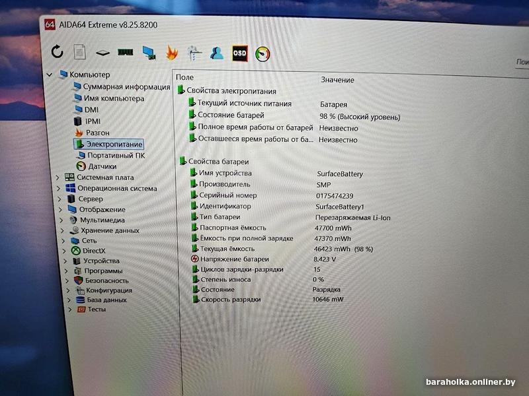529x396 pixels.
Task: Collapse the Компьютер tree node
Action: coord(50,75)
